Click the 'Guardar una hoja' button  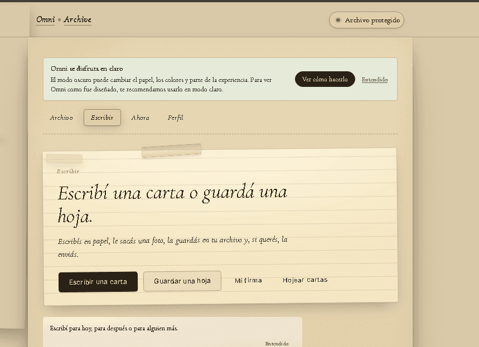182,281
